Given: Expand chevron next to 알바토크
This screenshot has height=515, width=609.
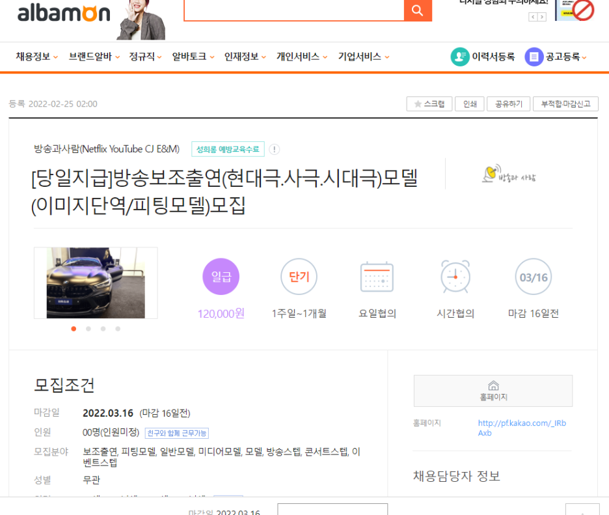Looking at the screenshot, I should pos(212,57).
